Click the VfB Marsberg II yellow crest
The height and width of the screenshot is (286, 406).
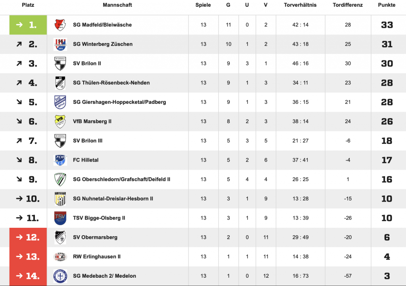pyautogui.click(x=60, y=122)
